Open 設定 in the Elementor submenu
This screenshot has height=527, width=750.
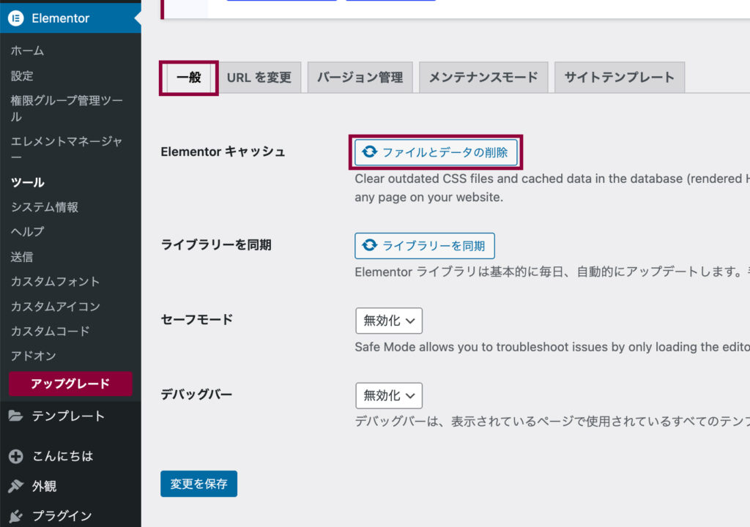pos(22,75)
